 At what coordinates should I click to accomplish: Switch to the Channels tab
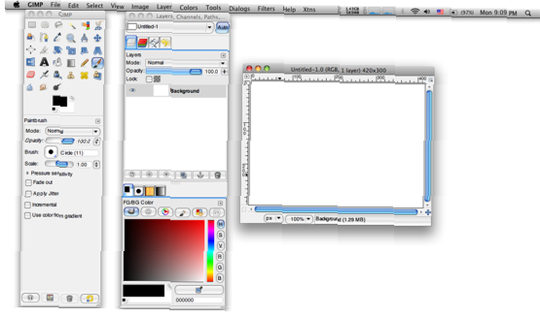point(143,43)
